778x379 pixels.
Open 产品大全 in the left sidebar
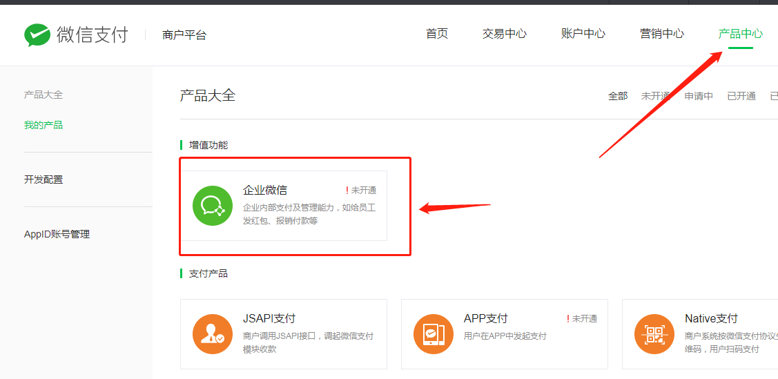[x=43, y=95]
